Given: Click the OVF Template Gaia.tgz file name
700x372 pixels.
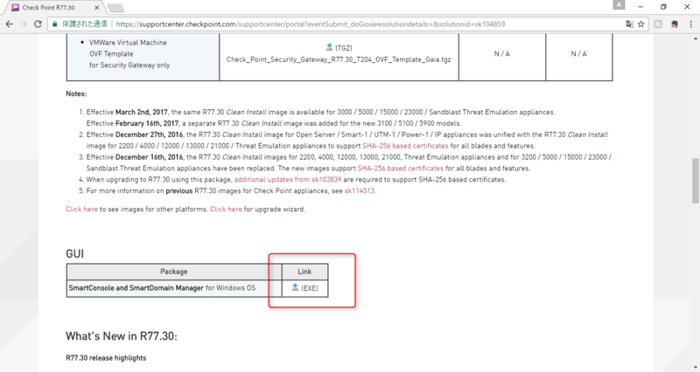Looking at the screenshot, I should click(x=339, y=59).
